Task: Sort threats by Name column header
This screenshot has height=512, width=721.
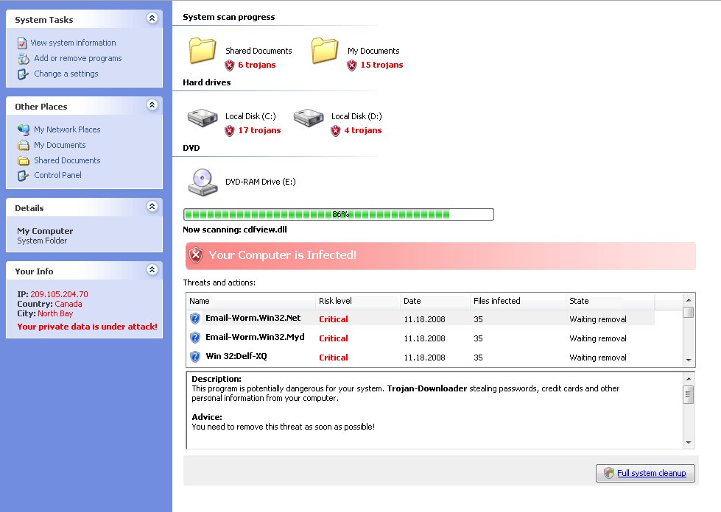Action: click(x=251, y=301)
